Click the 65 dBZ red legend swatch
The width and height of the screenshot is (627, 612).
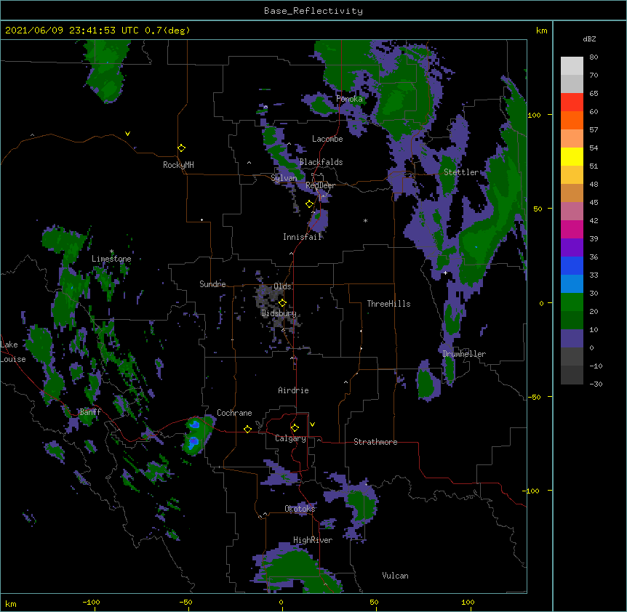[572, 102]
